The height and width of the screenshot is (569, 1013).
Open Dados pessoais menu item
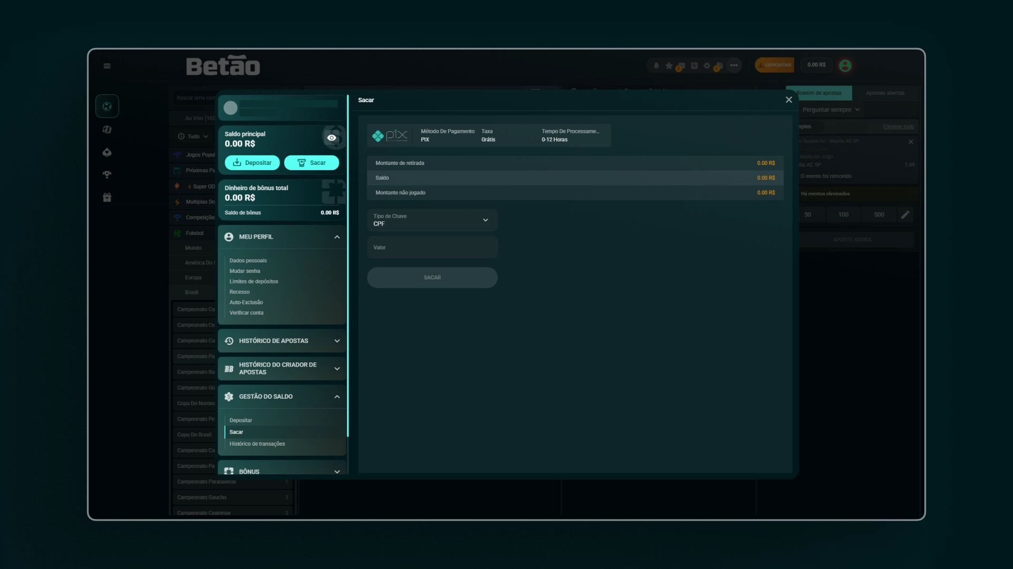[248, 261]
